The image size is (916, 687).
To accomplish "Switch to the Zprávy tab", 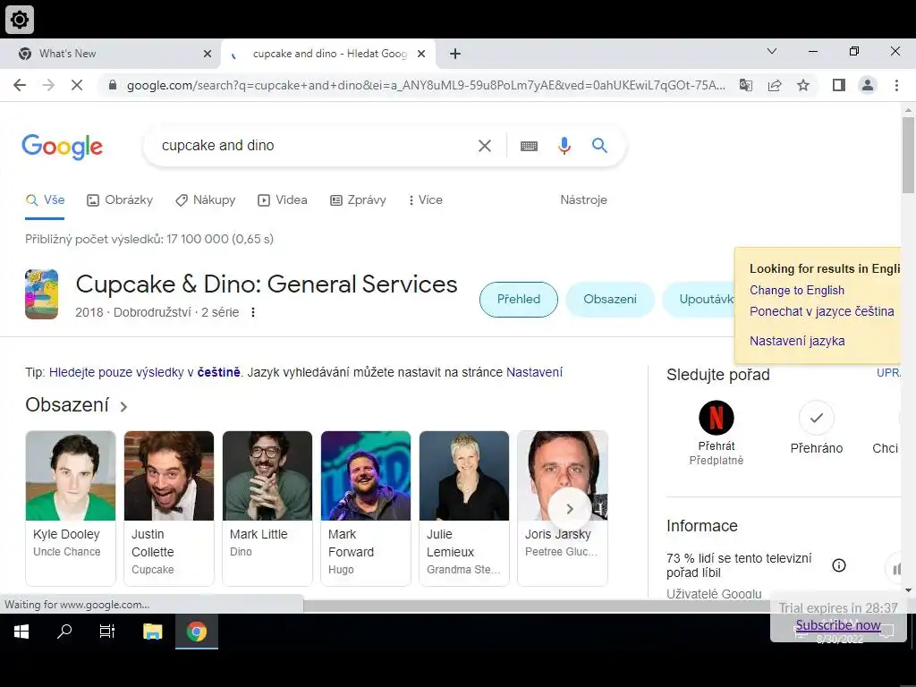I will [358, 199].
